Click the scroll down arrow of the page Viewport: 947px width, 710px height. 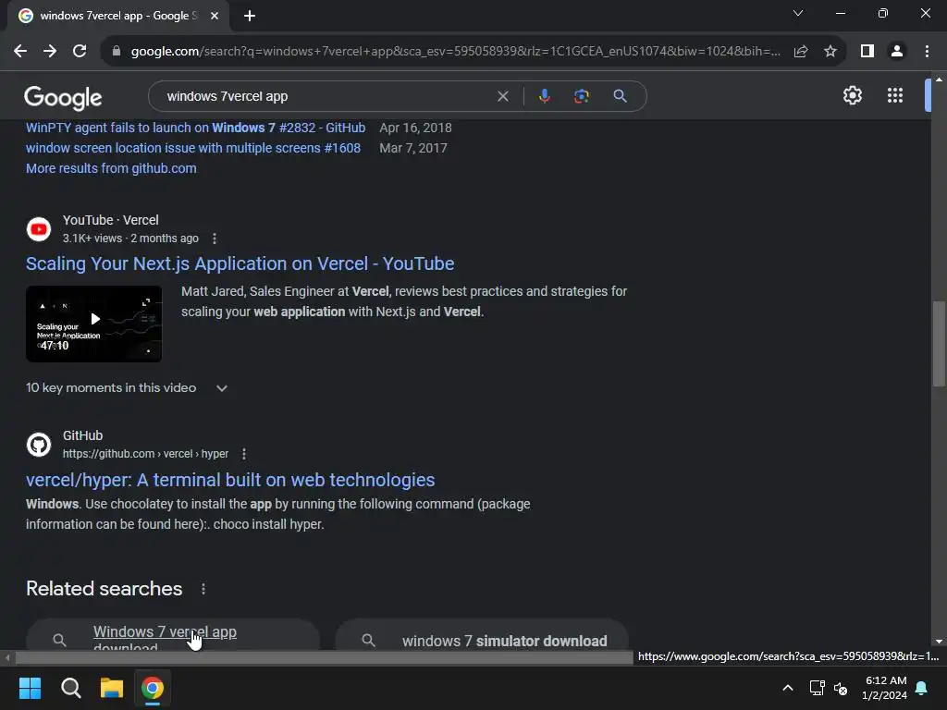coord(939,642)
